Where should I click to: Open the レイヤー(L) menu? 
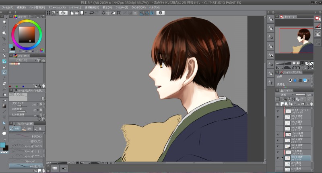tap(75, 7)
